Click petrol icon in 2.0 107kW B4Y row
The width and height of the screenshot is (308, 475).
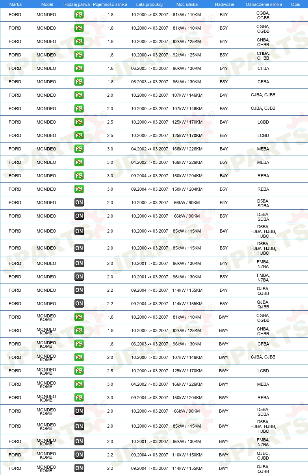click(x=79, y=96)
